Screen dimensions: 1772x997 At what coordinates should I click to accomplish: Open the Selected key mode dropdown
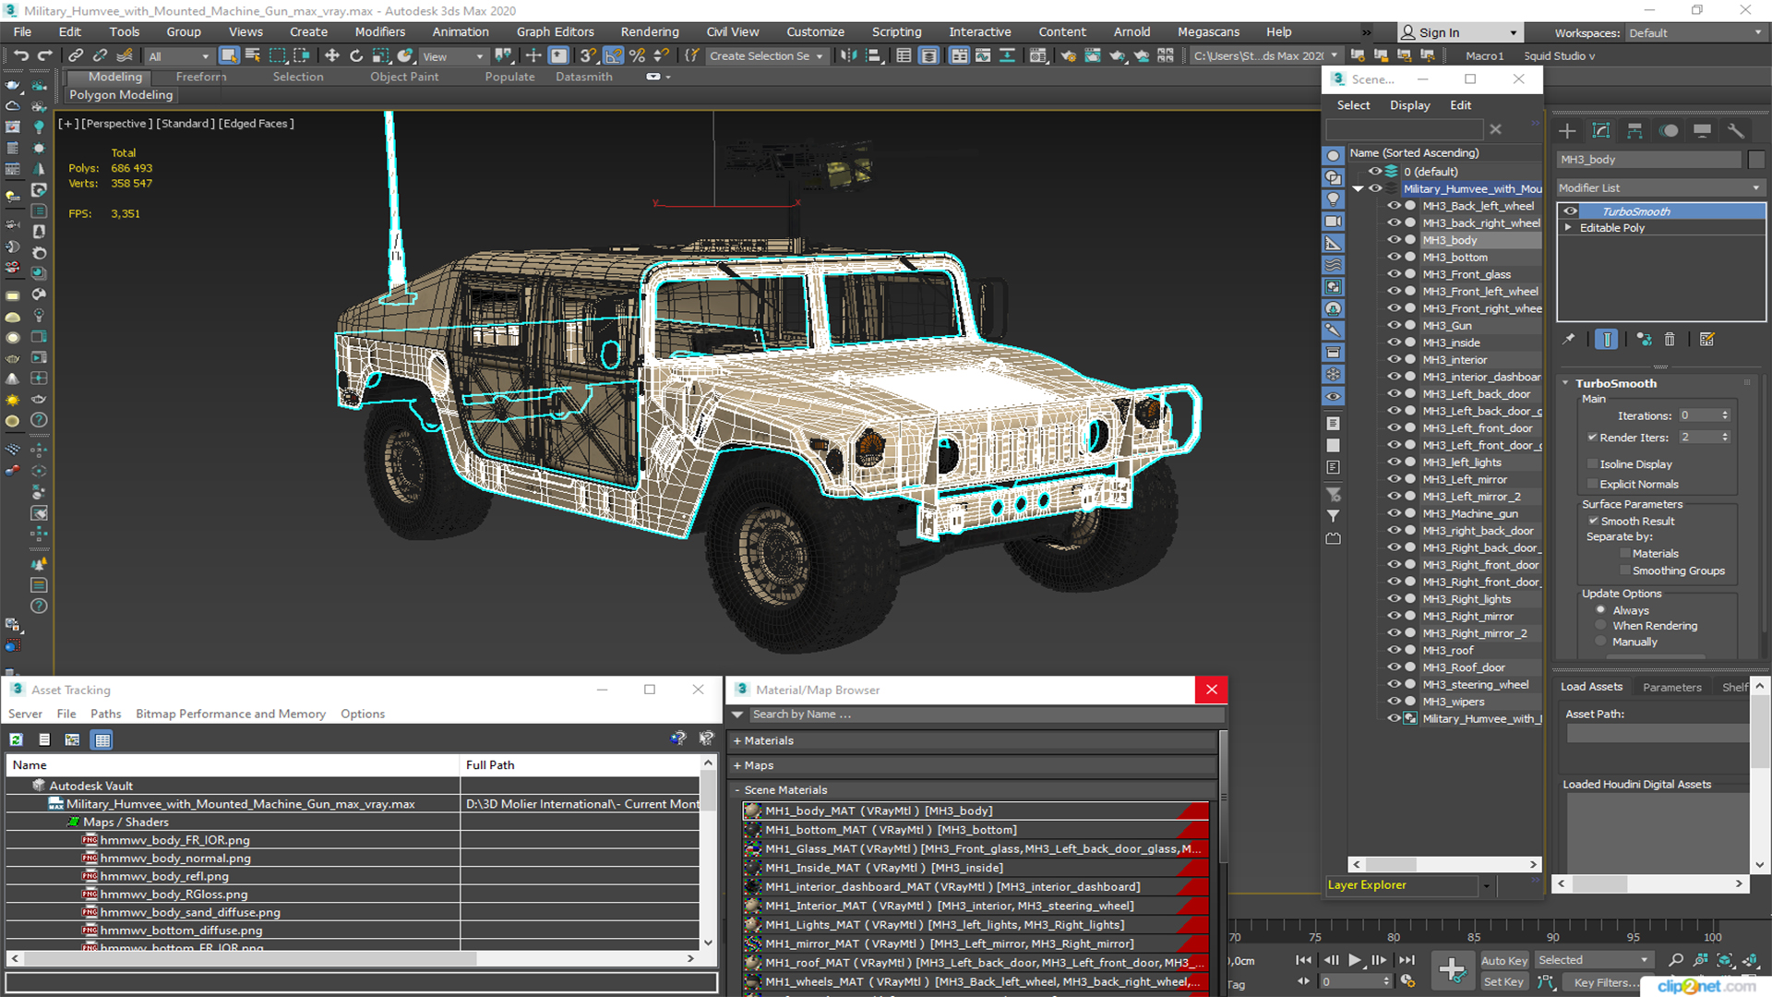[x=1593, y=960]
